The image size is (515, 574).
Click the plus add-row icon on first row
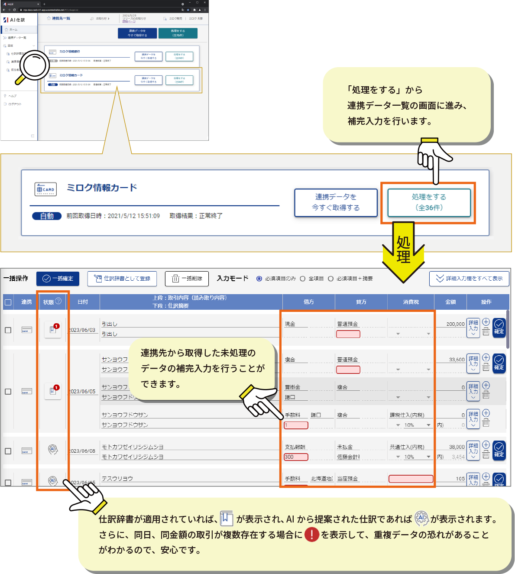pyautogui.click(x=486, y=322)
